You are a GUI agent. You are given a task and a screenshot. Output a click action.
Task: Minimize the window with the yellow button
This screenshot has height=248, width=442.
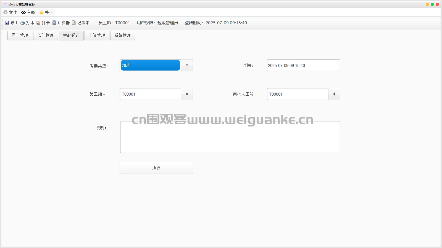point(427,4)
